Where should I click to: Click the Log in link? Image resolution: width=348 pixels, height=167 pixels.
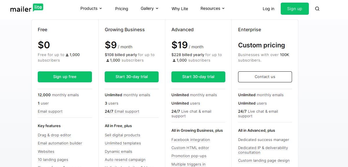point(269,9)
